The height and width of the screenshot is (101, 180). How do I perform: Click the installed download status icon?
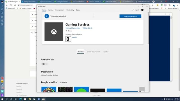pyautogui.click(x=47, y=16)
